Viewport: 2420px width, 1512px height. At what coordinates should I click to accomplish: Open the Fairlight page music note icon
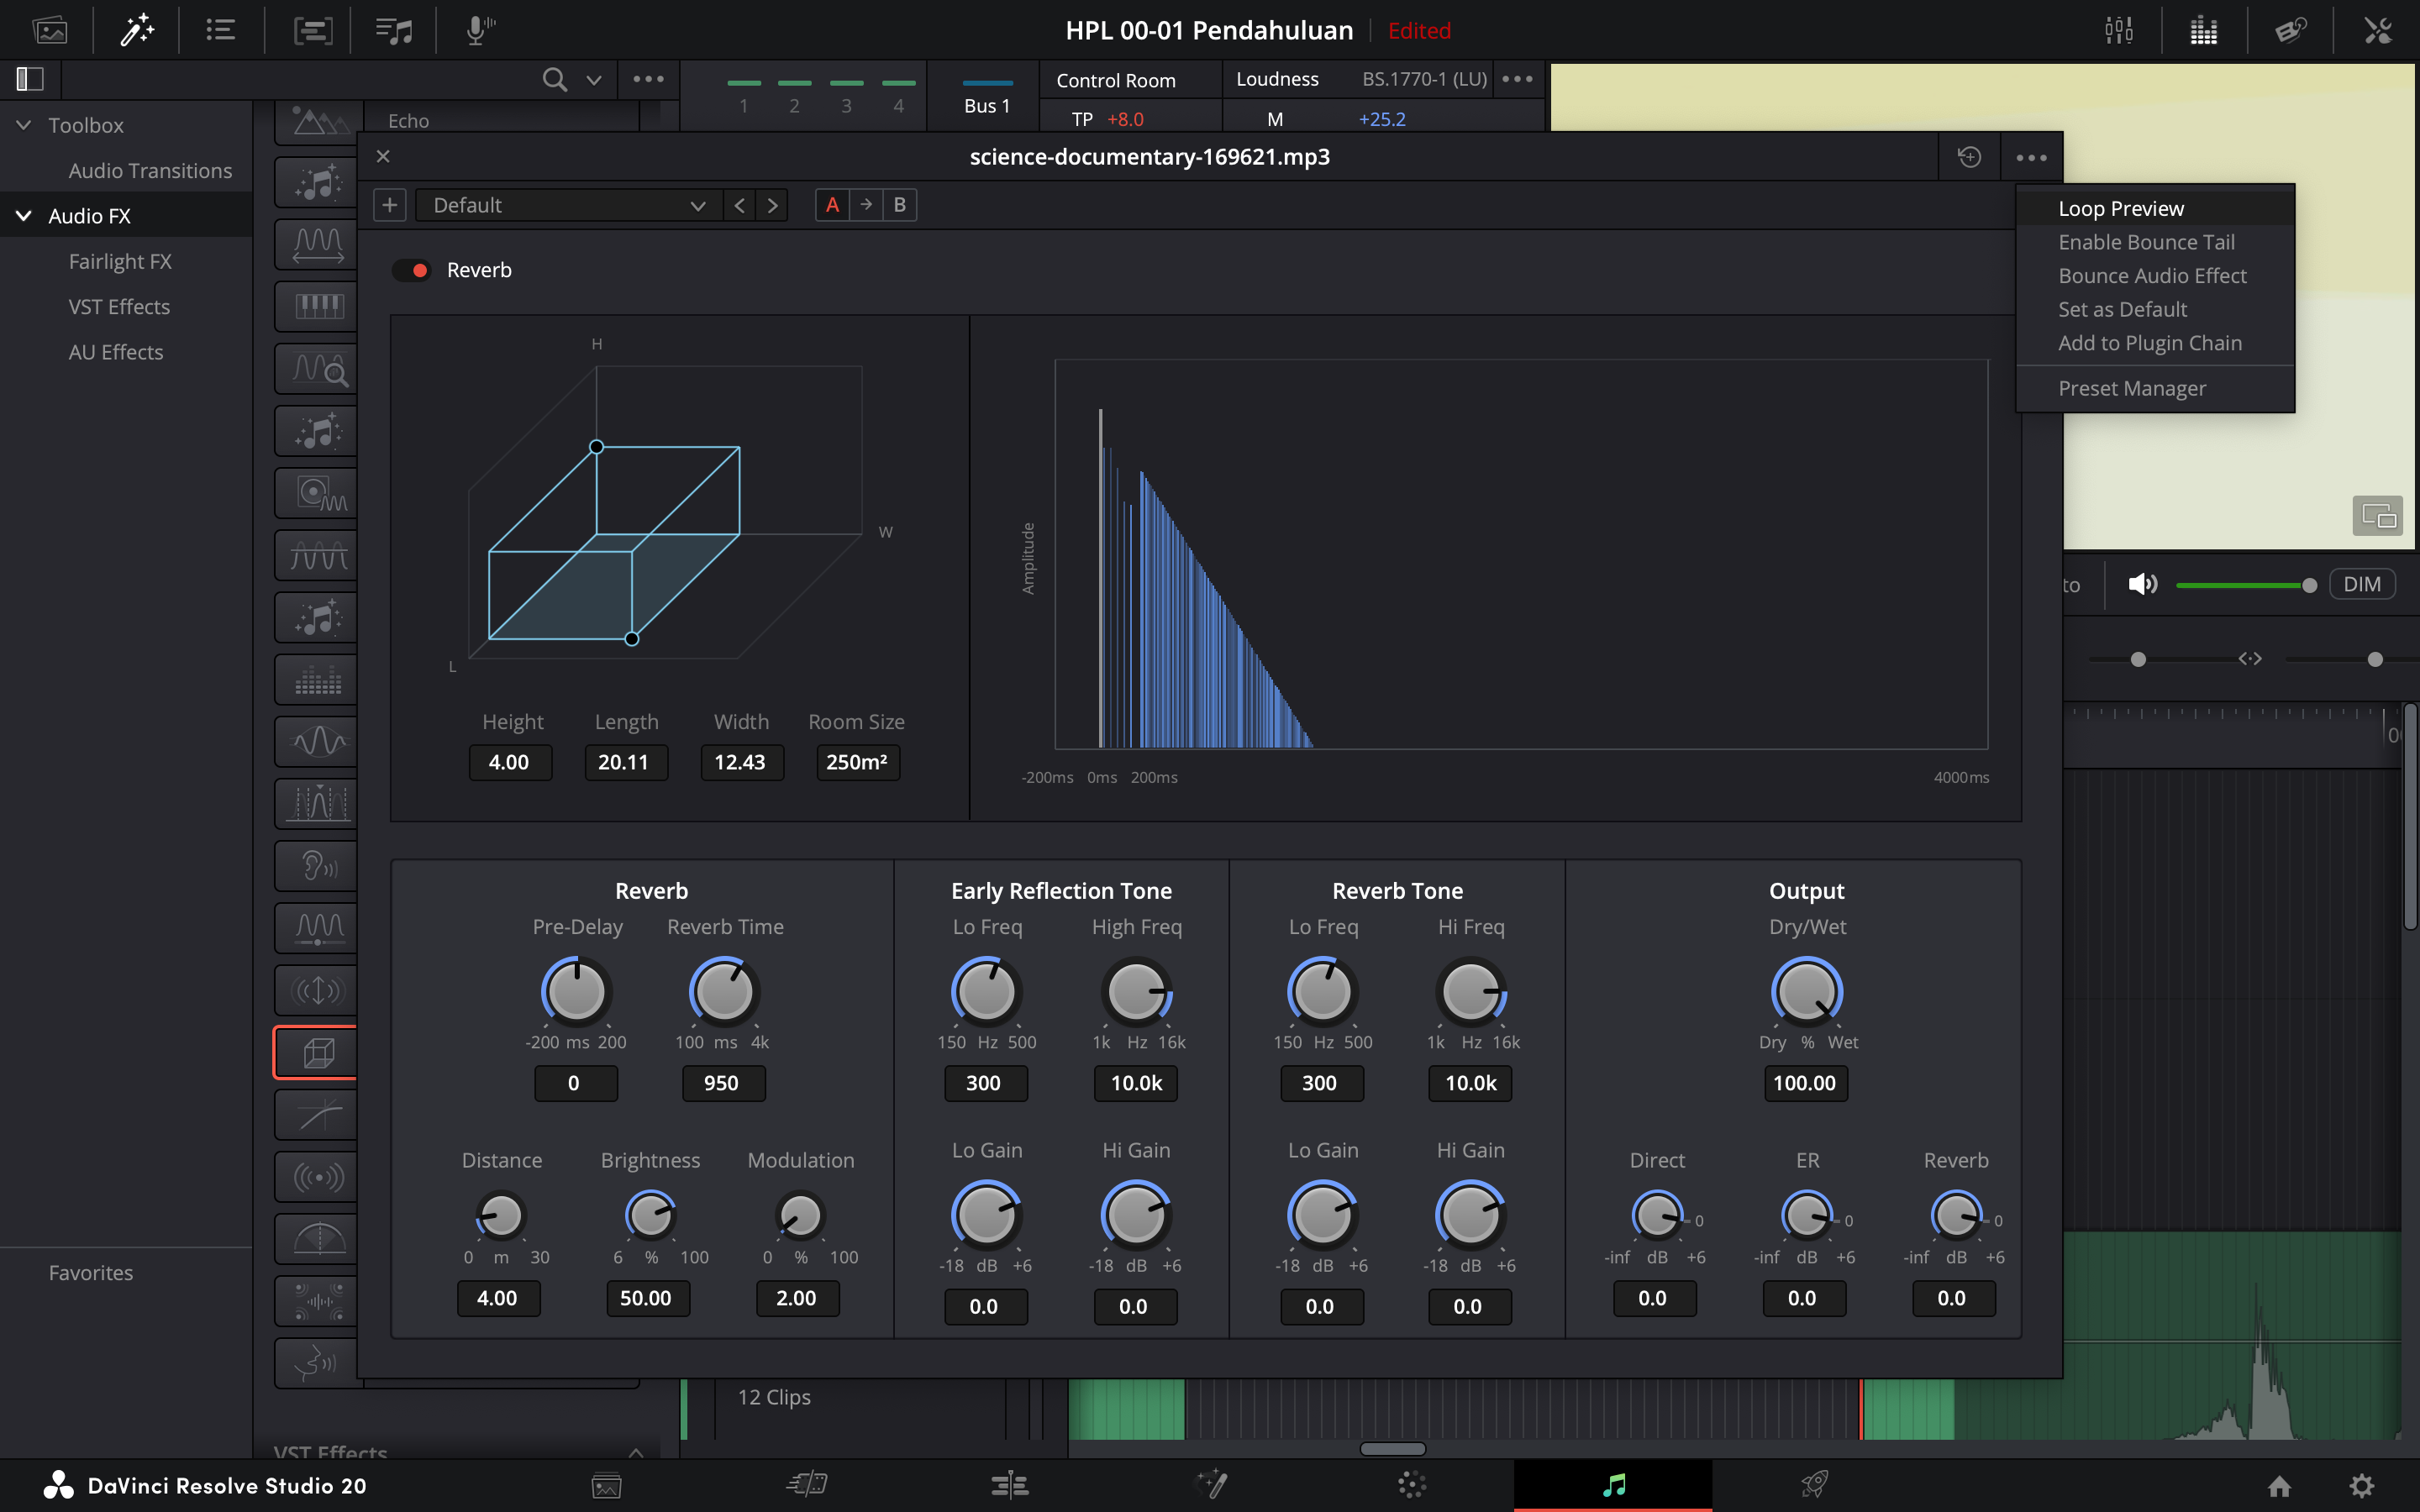pyautogui.click(x=1613, y=1485)
